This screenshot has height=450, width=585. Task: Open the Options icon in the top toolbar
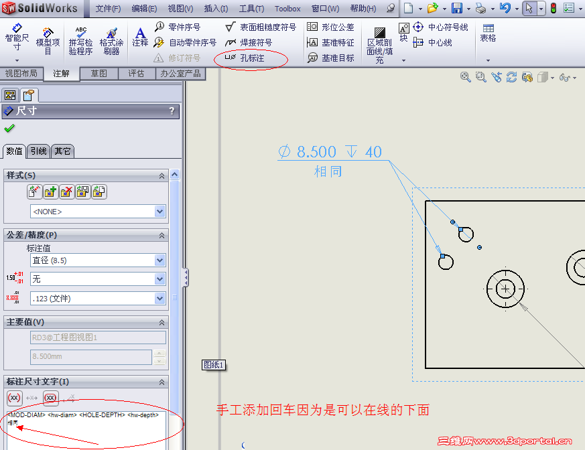point(569,8)
